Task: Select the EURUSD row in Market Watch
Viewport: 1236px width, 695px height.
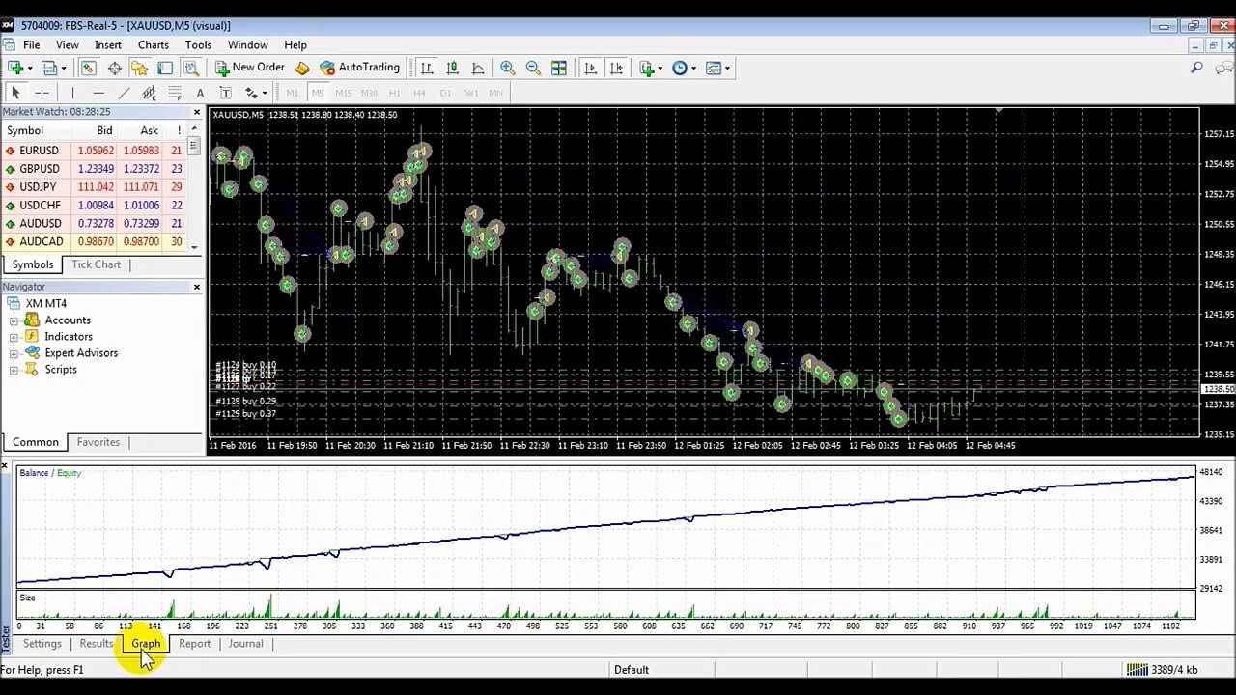Action: click(94, 151)
